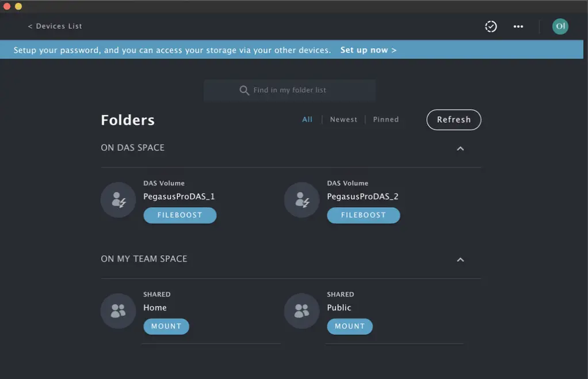Go back to Devices List

(55, 26)
